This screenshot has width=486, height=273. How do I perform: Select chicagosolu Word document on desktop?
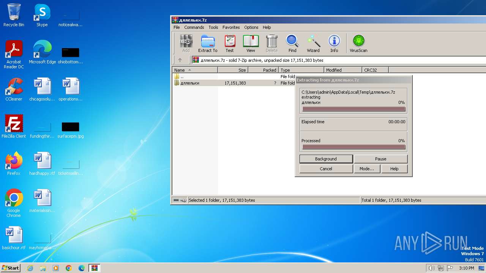click(42, 89)
